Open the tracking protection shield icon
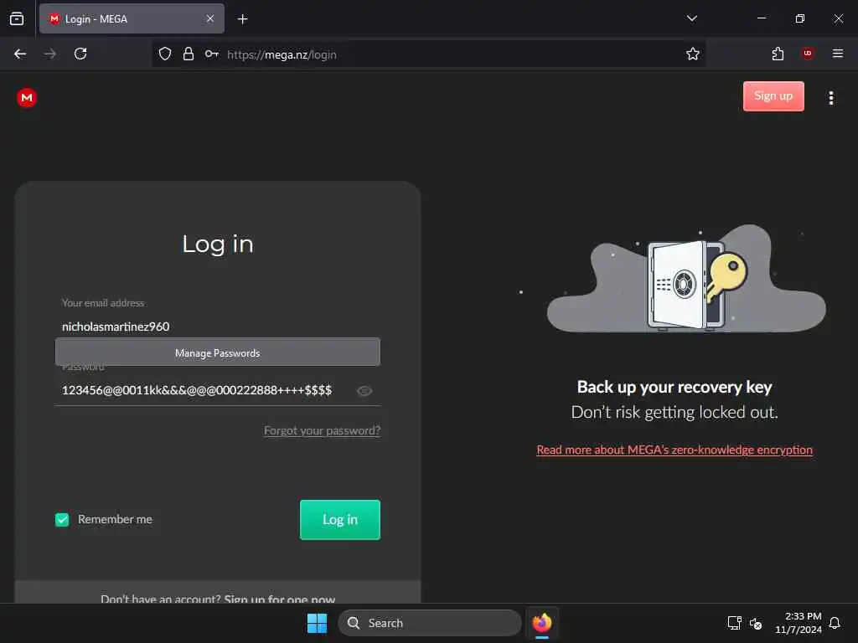 coord(165,54)
